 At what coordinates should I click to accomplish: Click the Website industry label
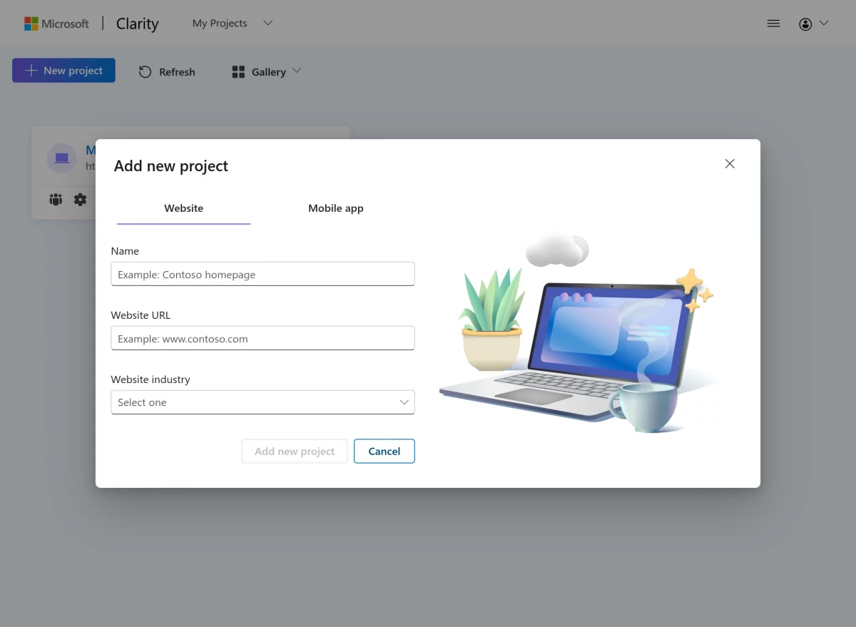coord(151,379)
